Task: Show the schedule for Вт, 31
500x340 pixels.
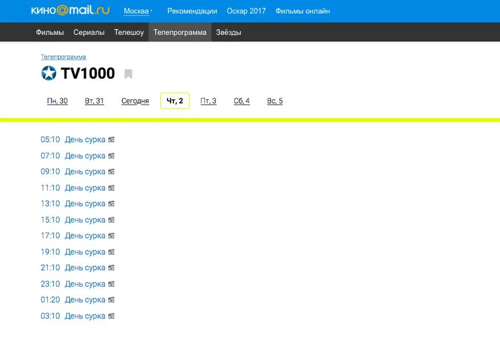Action: tap(94, 101)
